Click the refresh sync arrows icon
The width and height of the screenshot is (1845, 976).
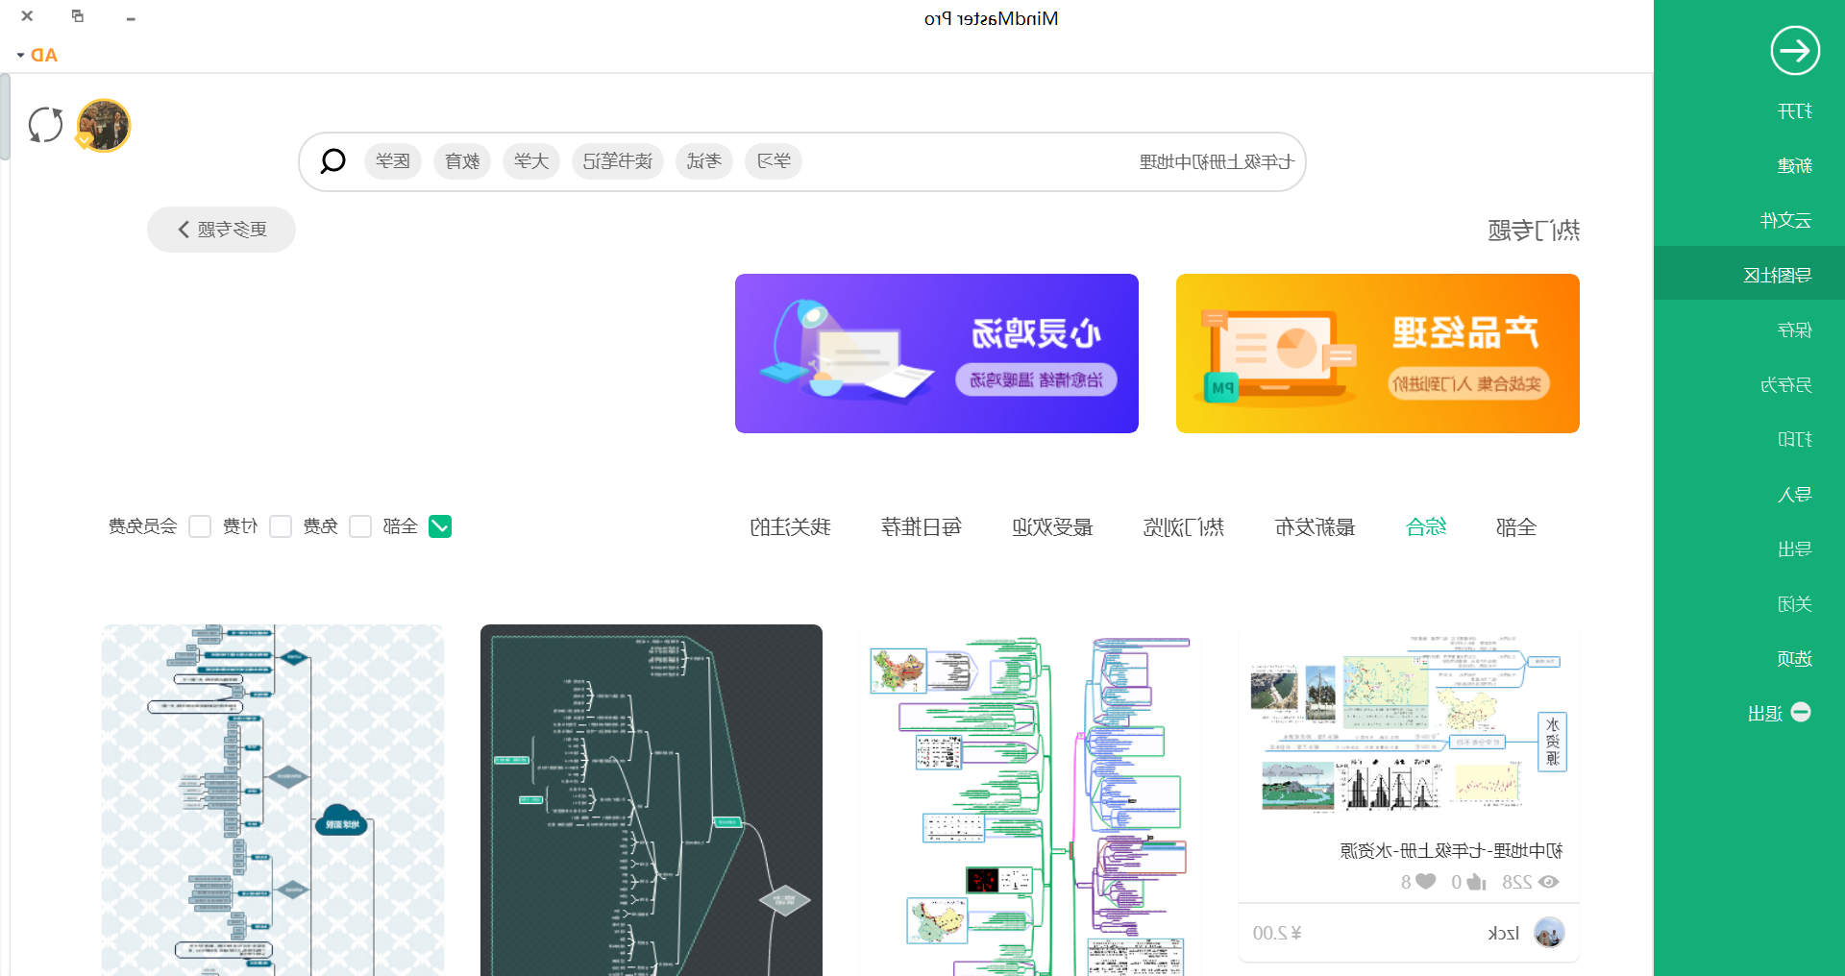(x=45, y=125)
